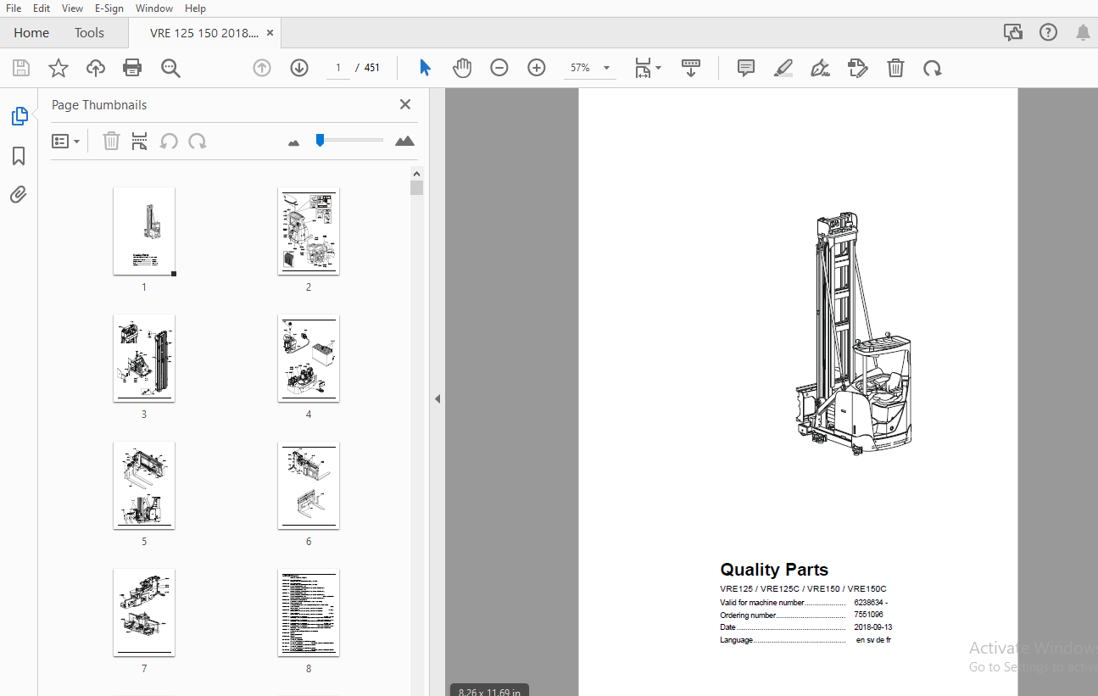
Task: Open the Help question mark icon
Action: pos(1048,32)
